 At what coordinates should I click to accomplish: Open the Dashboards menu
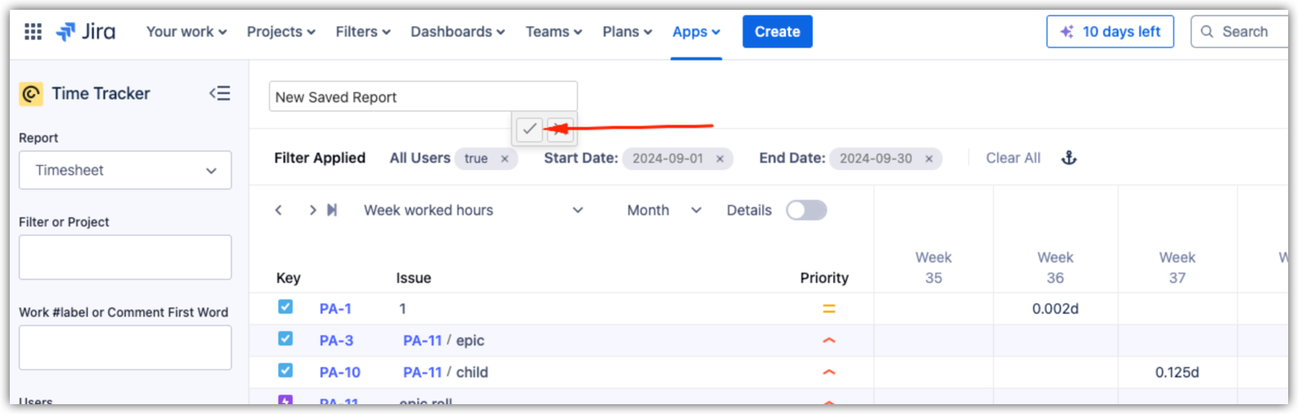pos(457,32)
